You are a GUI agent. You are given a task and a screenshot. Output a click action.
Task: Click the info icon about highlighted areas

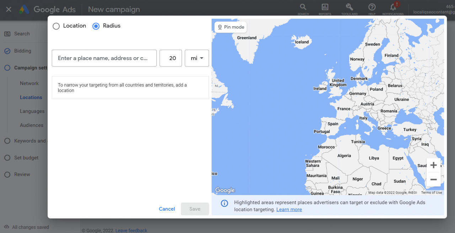(x=224, y=202)
